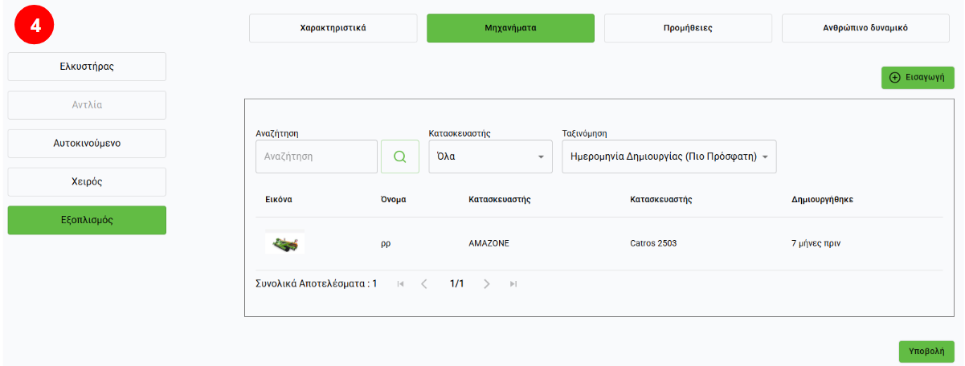
Task: Open the AMAZONE Catros equipment thumbnail
Action: coord(285,244)
